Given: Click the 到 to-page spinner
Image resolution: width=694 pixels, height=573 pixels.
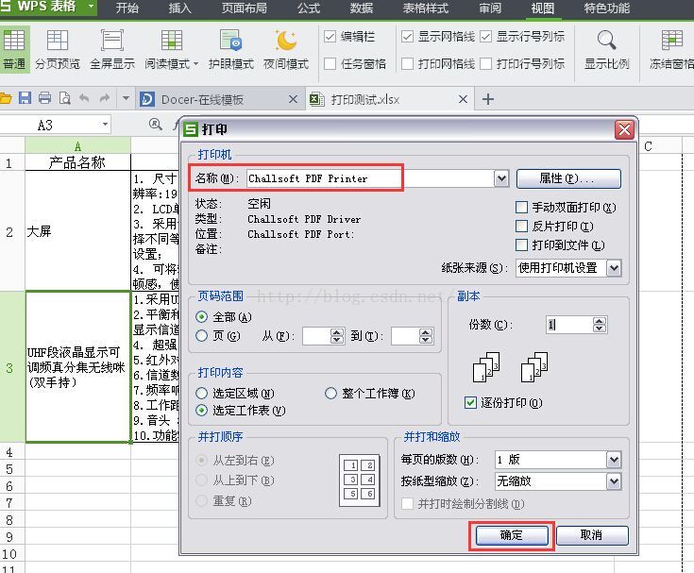Looking at the screenshot, I should tap(426, 336).
